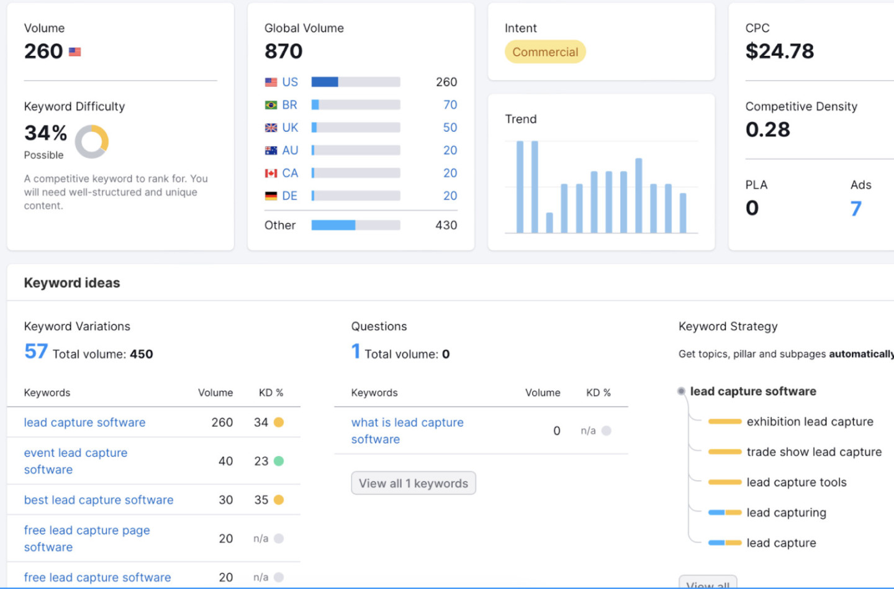Image resolution: width=894 pixels, height=589 pixels.
Task: Click the blue-yellow bar beside lead capturing
Action: (x=725, y=513)
